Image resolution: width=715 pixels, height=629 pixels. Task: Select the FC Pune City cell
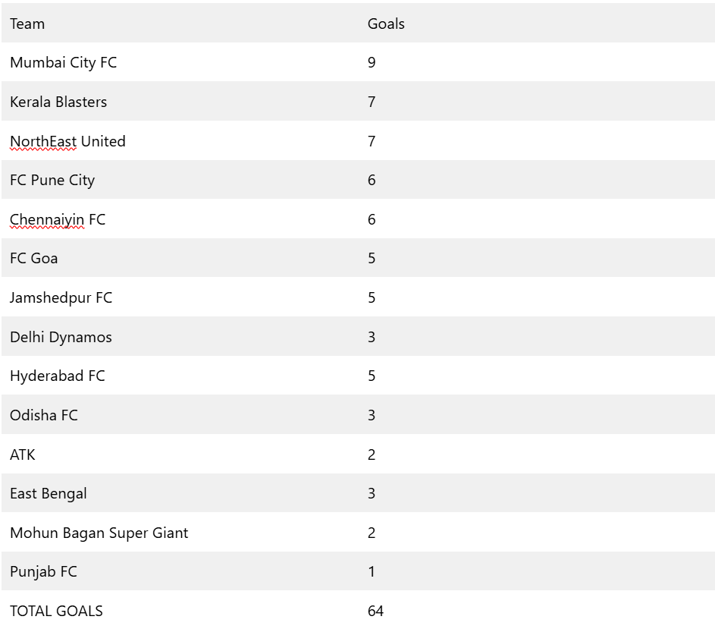coord(52,180)
